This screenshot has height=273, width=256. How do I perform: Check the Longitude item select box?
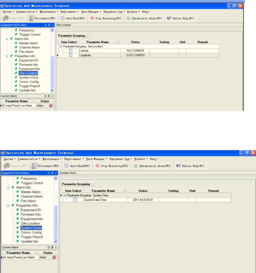click(x=71, y=55)
